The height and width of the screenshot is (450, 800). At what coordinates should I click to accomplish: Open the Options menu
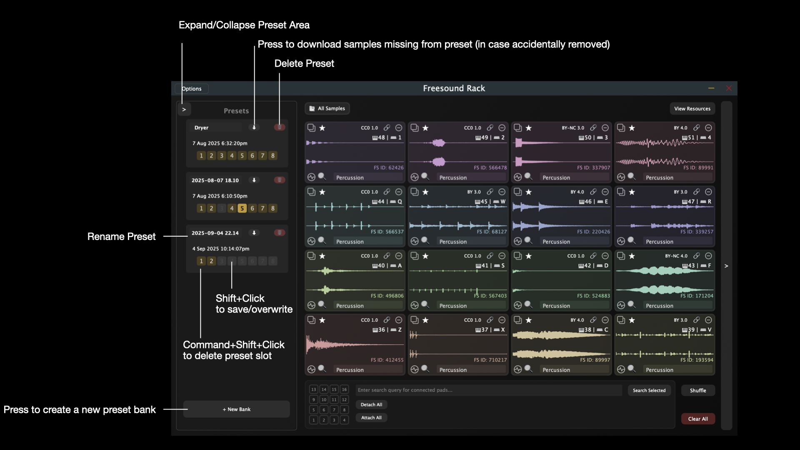192,89
